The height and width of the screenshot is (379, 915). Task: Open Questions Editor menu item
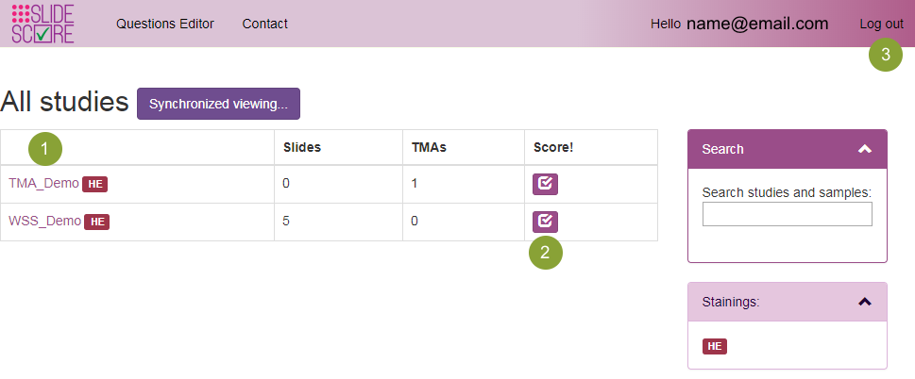[x=165, y=24]
